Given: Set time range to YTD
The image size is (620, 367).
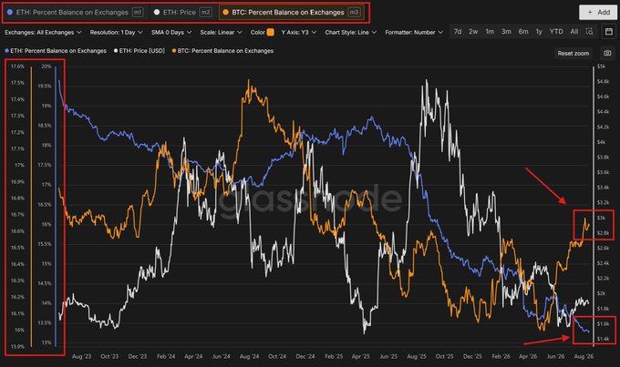Looking at the screenshot, I should click(556, 32).
